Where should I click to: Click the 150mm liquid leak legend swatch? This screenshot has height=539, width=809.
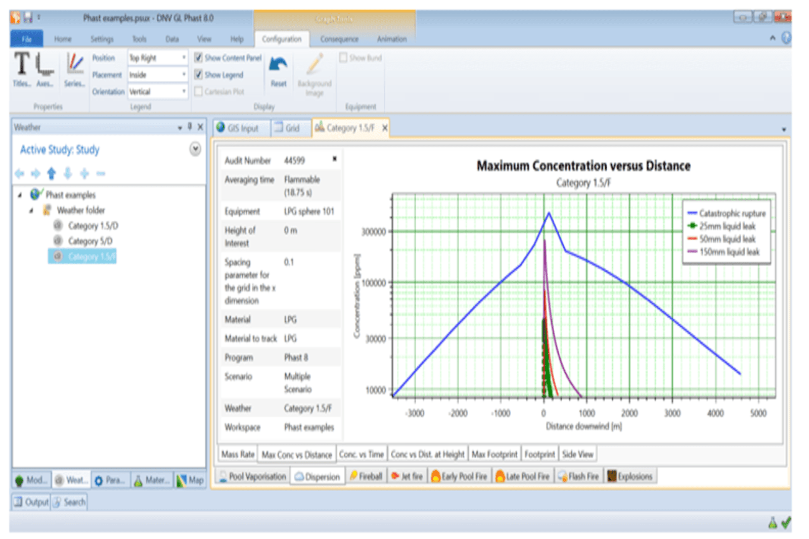tap(692, 252)
